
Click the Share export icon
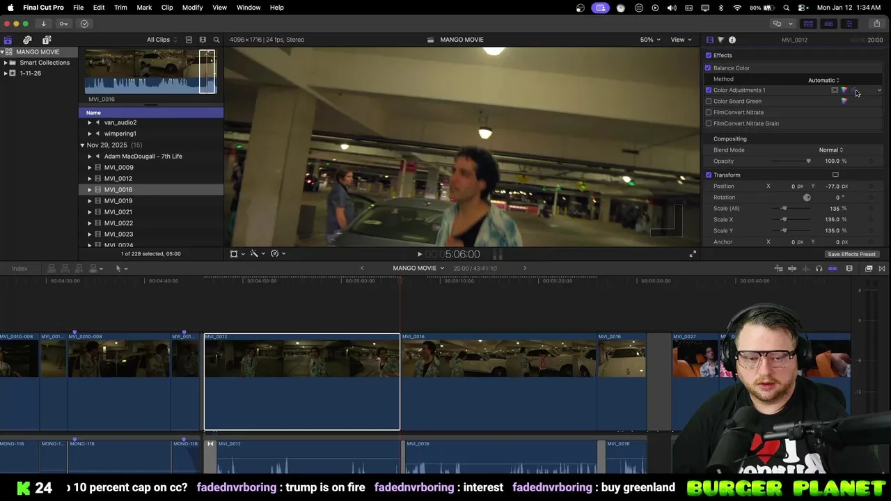pyautogui.click(x=876, y=24)
